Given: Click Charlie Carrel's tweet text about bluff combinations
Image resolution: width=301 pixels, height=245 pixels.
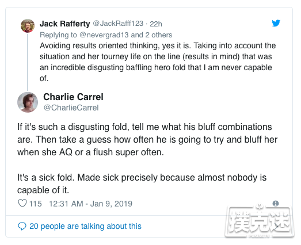Looking at the screenshot, I should (x=147, y=140).
